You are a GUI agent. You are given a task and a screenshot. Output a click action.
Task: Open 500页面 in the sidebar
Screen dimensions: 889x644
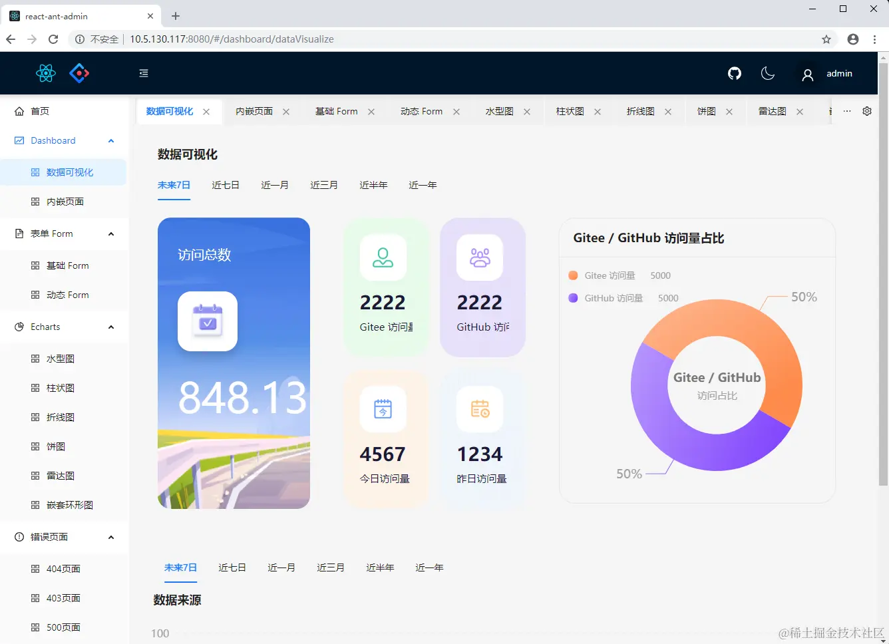pyautogui.click(x=65, y=627)
